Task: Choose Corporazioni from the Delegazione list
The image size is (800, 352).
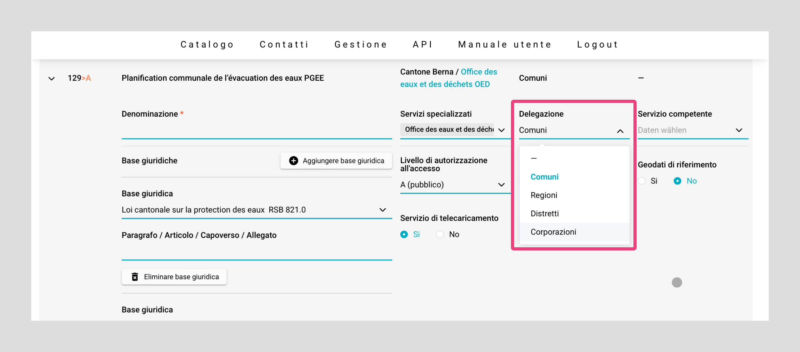Action: (553, 232)
